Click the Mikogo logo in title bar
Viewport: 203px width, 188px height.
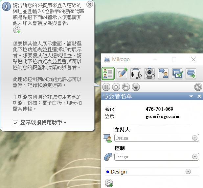click(x=107, y=60)
